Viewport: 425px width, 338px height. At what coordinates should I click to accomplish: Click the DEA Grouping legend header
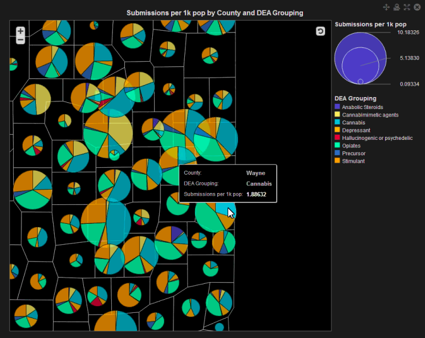coord(355,98)
